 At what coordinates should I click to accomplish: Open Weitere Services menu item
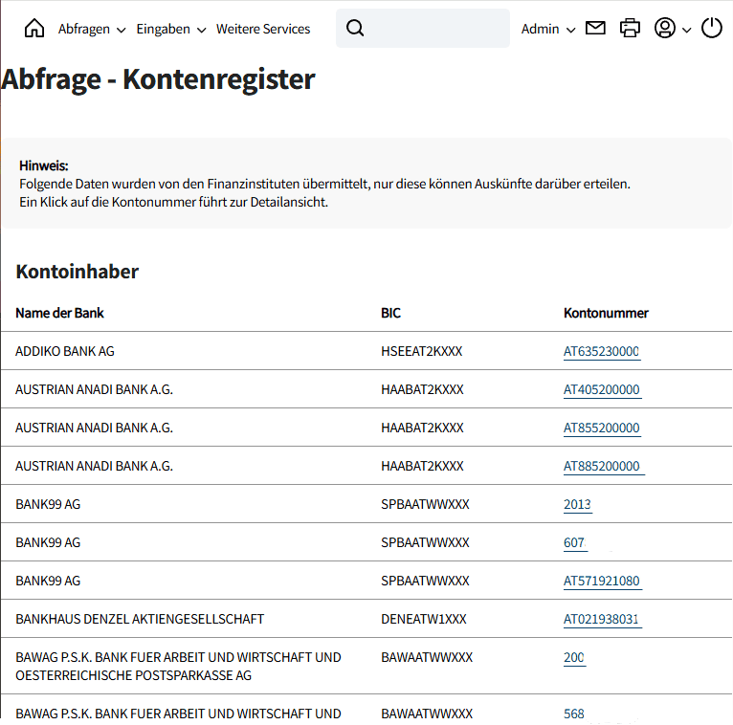pyautogui.click(x=263, y=29)
